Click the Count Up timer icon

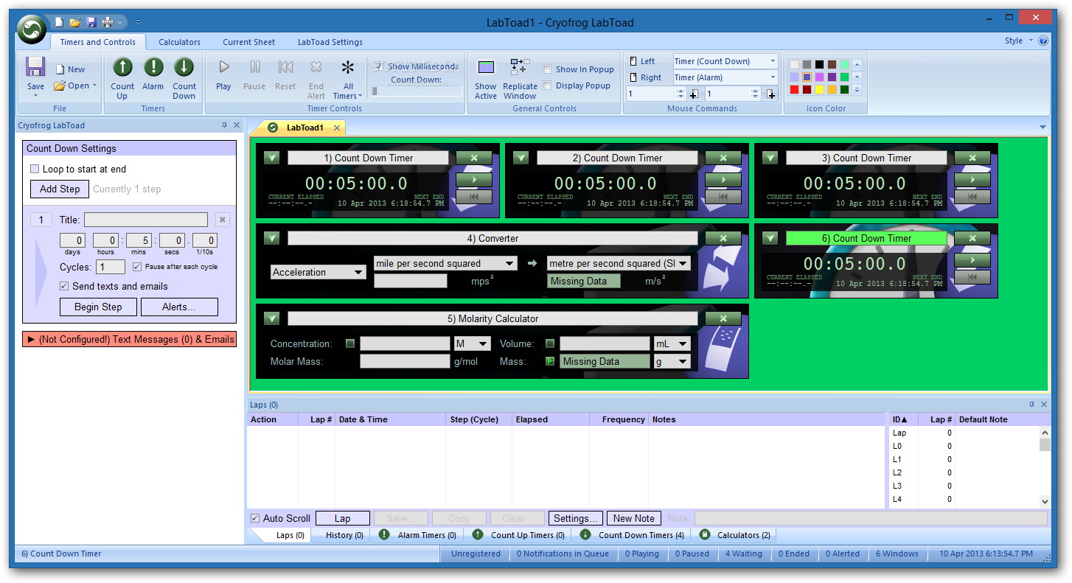(122, 69)
